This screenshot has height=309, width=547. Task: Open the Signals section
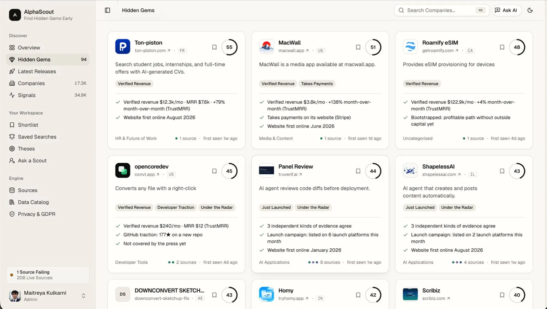pos(48,95)
